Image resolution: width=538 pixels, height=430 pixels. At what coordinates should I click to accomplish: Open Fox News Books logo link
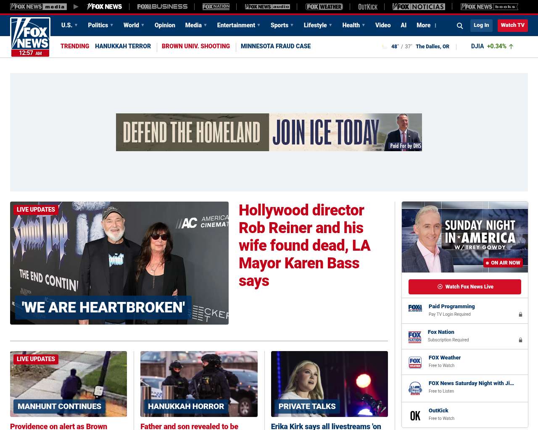[489, 7]
